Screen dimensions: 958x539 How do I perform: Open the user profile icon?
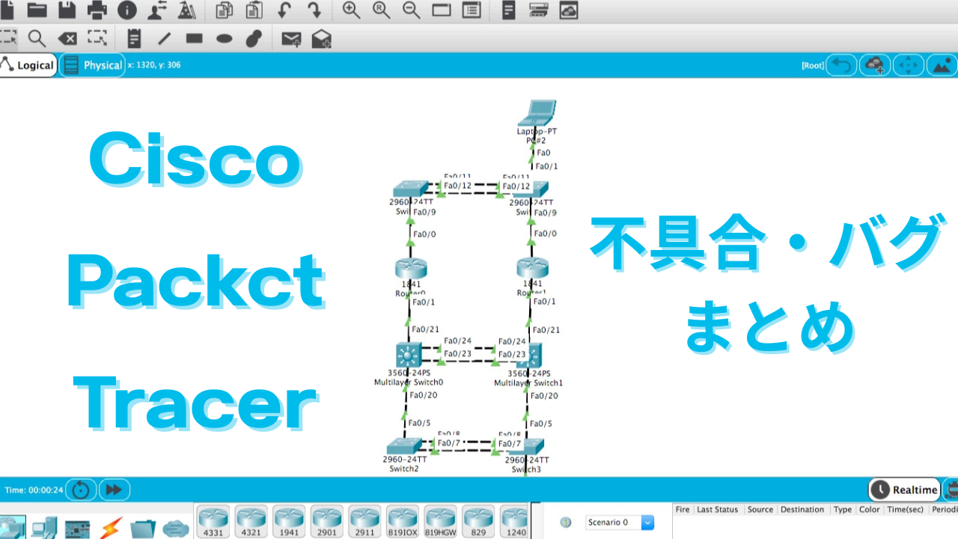(x=157, y=10)
